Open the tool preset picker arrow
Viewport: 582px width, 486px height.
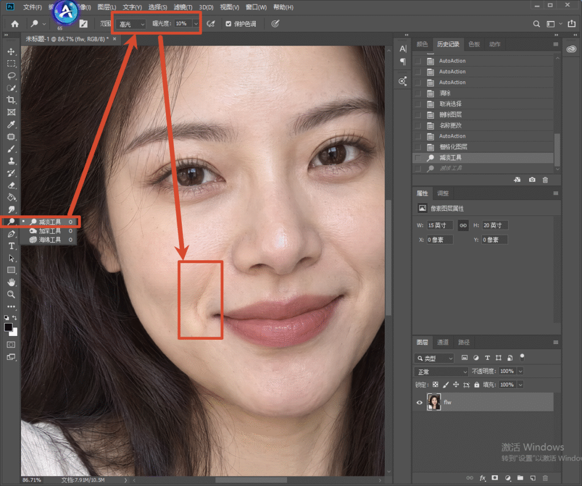(44, 24)
